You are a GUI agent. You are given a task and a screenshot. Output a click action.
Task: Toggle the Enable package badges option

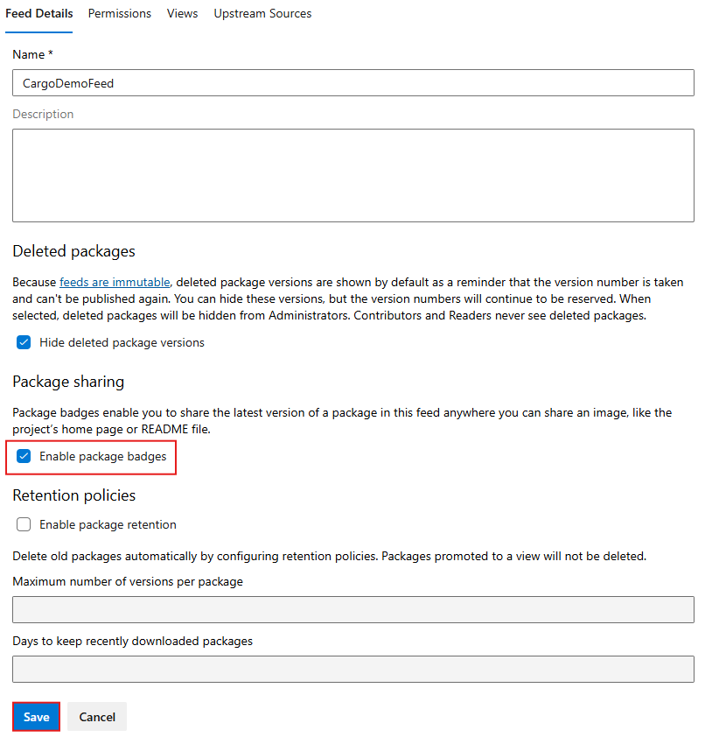pyautogui.click(x=24, y=456)
